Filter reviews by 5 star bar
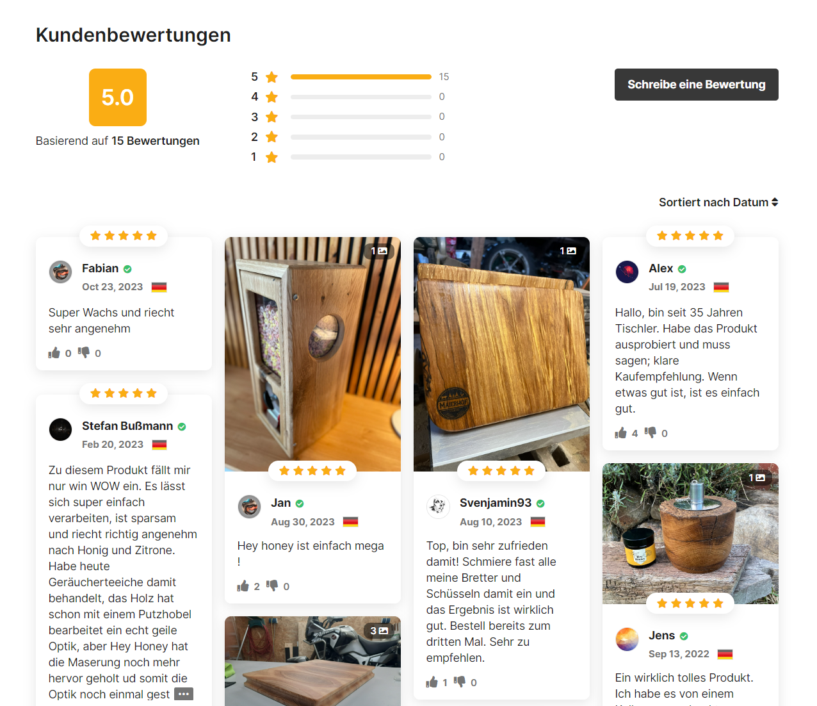 (x=350, y=77)
